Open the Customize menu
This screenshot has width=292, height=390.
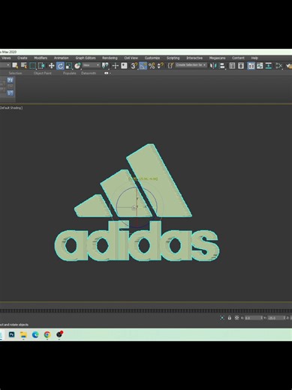coord(152,58)
